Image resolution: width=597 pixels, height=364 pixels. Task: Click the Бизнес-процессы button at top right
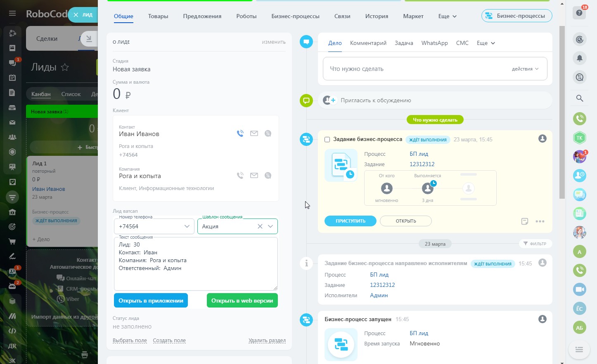pos(517,16)
